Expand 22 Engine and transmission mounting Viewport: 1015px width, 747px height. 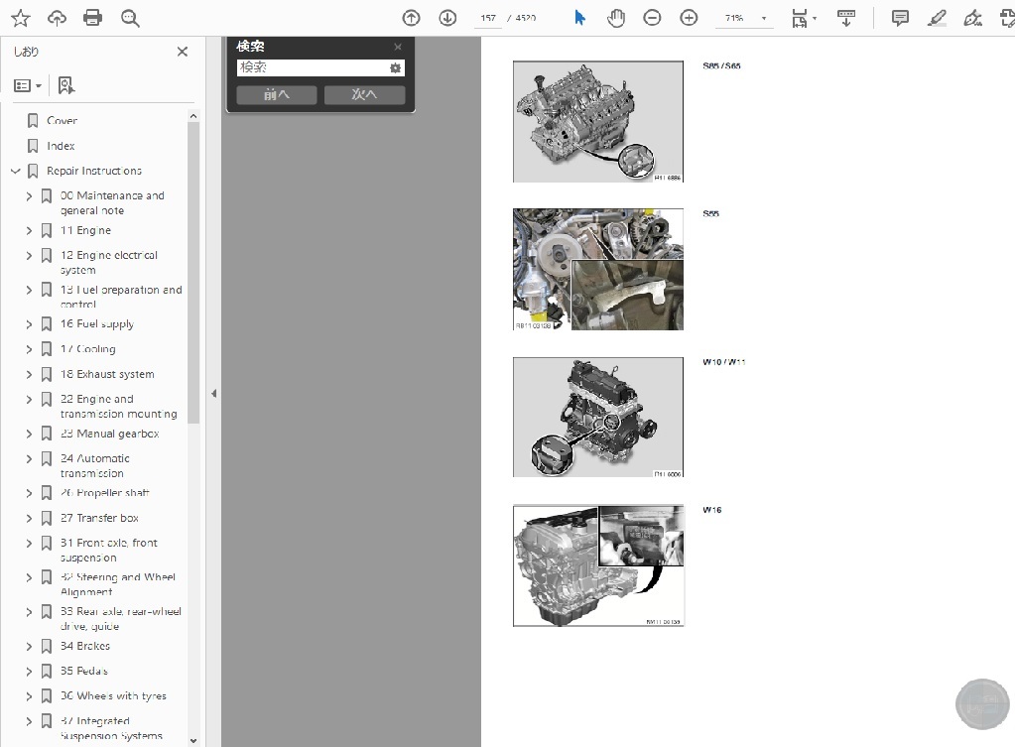[x=29, y=399]
